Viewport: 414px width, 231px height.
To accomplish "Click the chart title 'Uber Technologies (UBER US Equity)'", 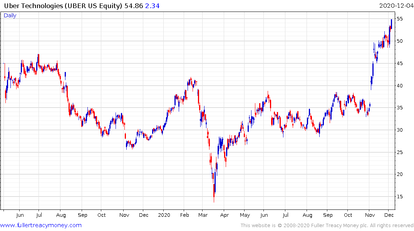I will pyautogui.click(x=63, y=6).
